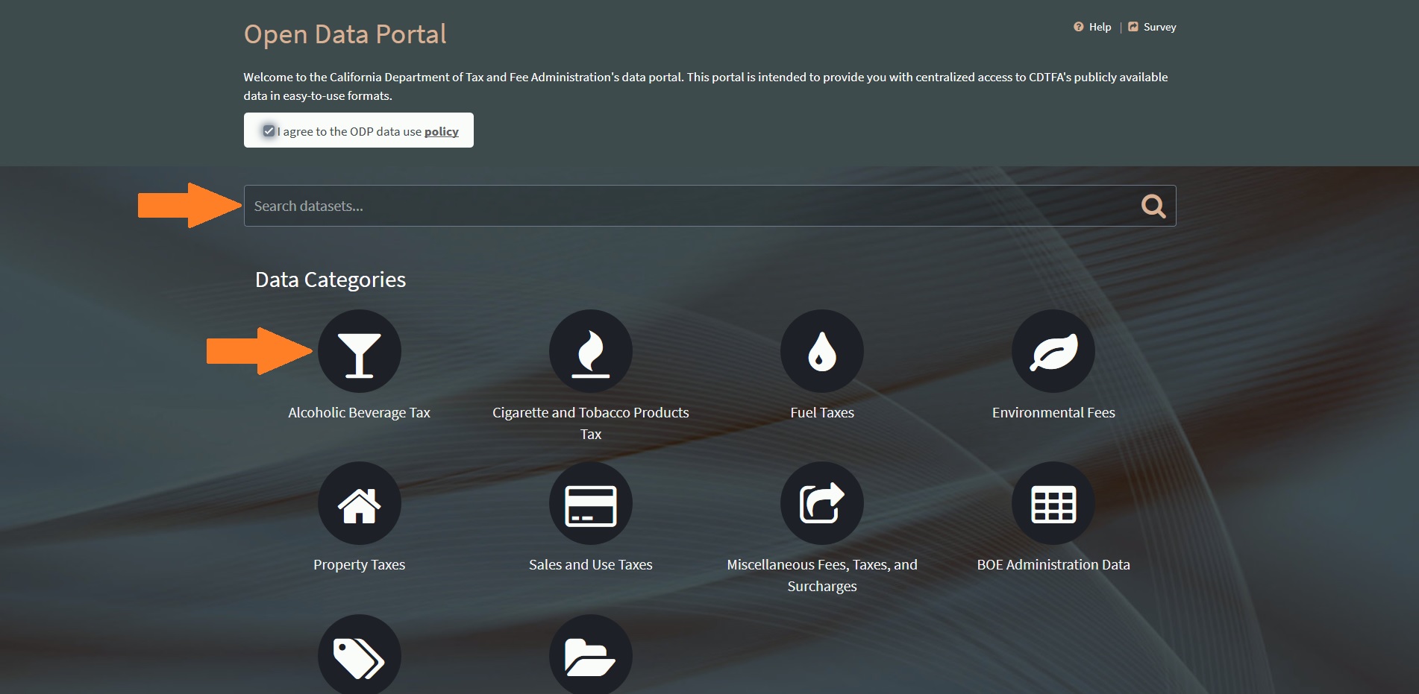Open the Survey link
The width and height of the screenshot is (1419, 694).
click(1159, 27)
